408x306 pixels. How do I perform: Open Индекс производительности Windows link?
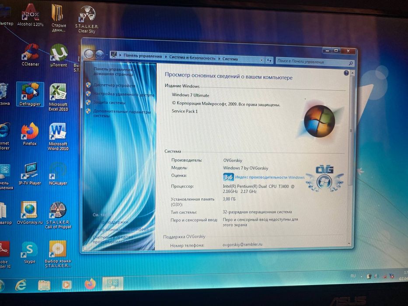[x=269, y=177]
